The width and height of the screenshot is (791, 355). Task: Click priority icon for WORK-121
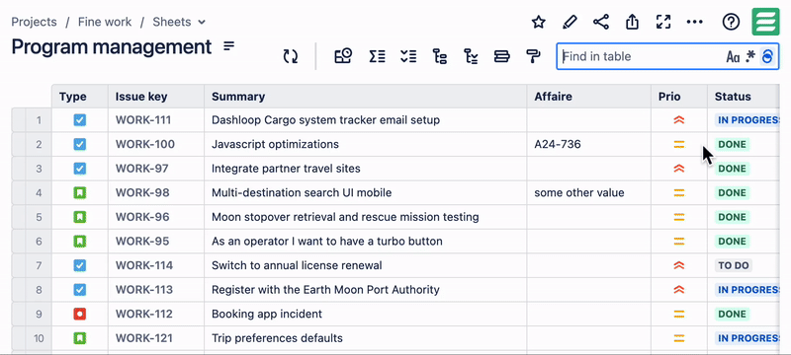point(679,338)
